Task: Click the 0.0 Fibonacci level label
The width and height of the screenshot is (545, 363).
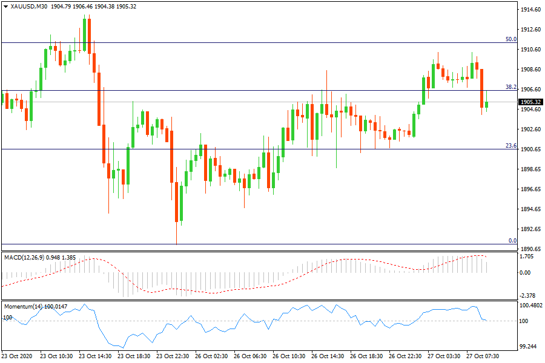Action: pyautogui.click(x=512, y=241)
